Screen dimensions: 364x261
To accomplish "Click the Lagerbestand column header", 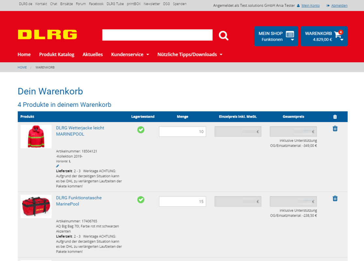I will coord(143,117).
